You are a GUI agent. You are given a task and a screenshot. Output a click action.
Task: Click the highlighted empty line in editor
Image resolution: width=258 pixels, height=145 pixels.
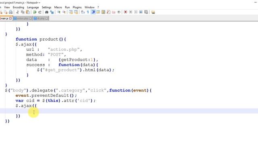click(x=129, y=111)
